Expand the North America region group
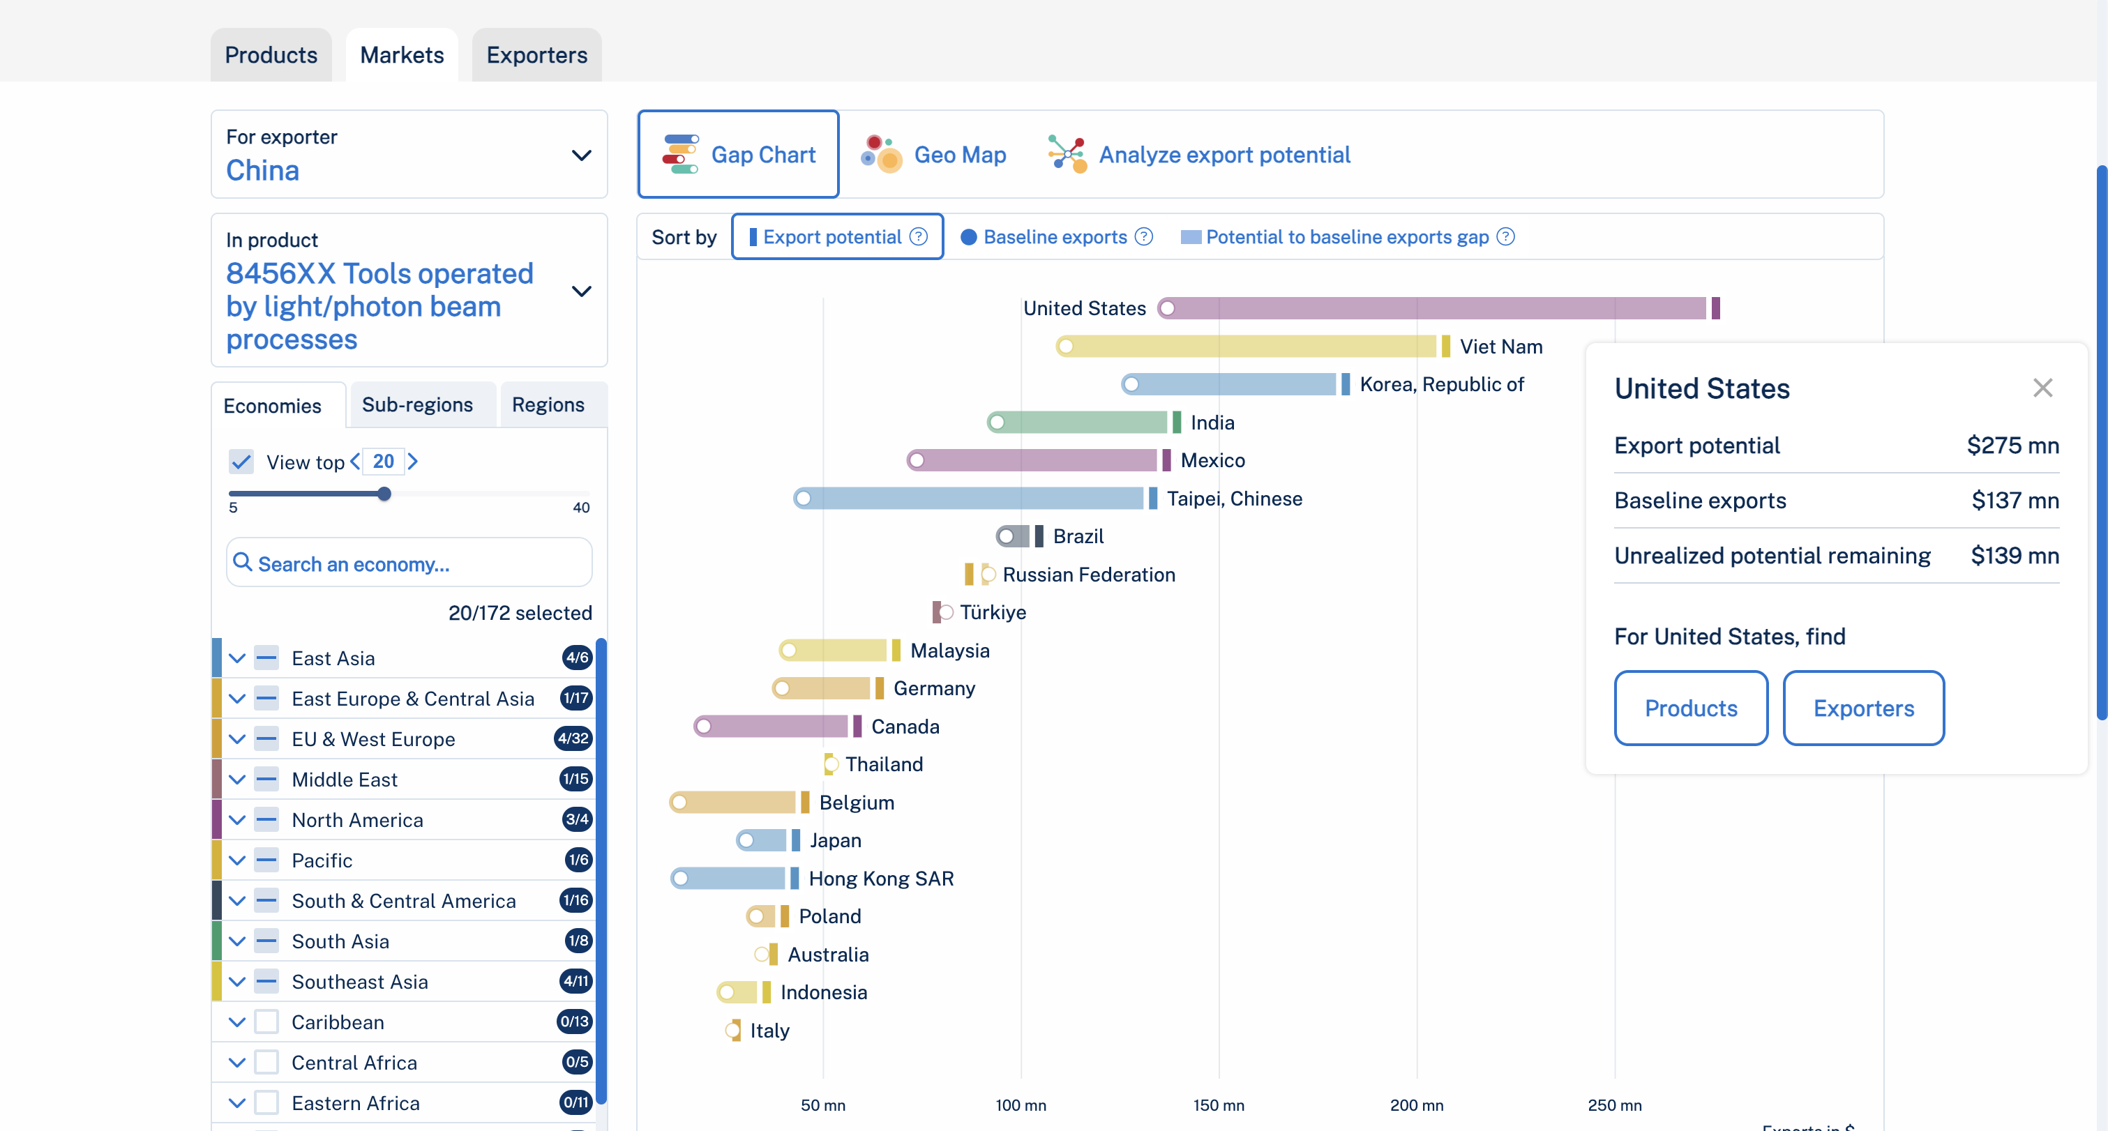This screenshot has width=2108, height=1131. coord(237,819)
